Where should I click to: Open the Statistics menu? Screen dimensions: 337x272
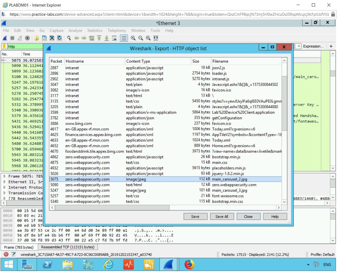click(x=95, y=30)
